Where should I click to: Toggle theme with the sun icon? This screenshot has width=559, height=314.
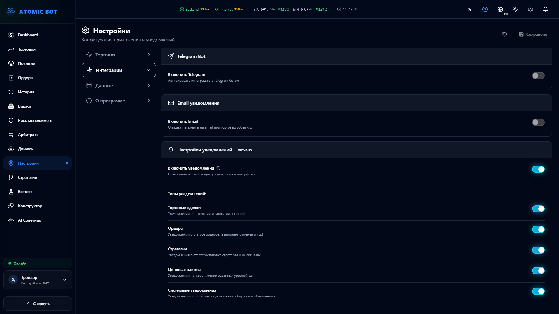[x=515, y=9]
